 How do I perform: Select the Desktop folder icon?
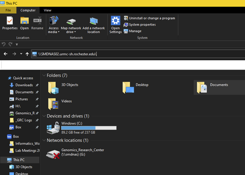128,88
